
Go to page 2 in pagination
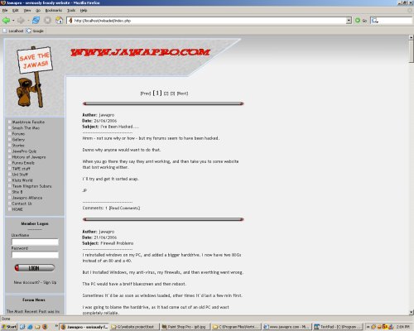(x=166, y=94)
